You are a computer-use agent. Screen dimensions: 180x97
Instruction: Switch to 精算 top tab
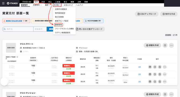(72, 2)
